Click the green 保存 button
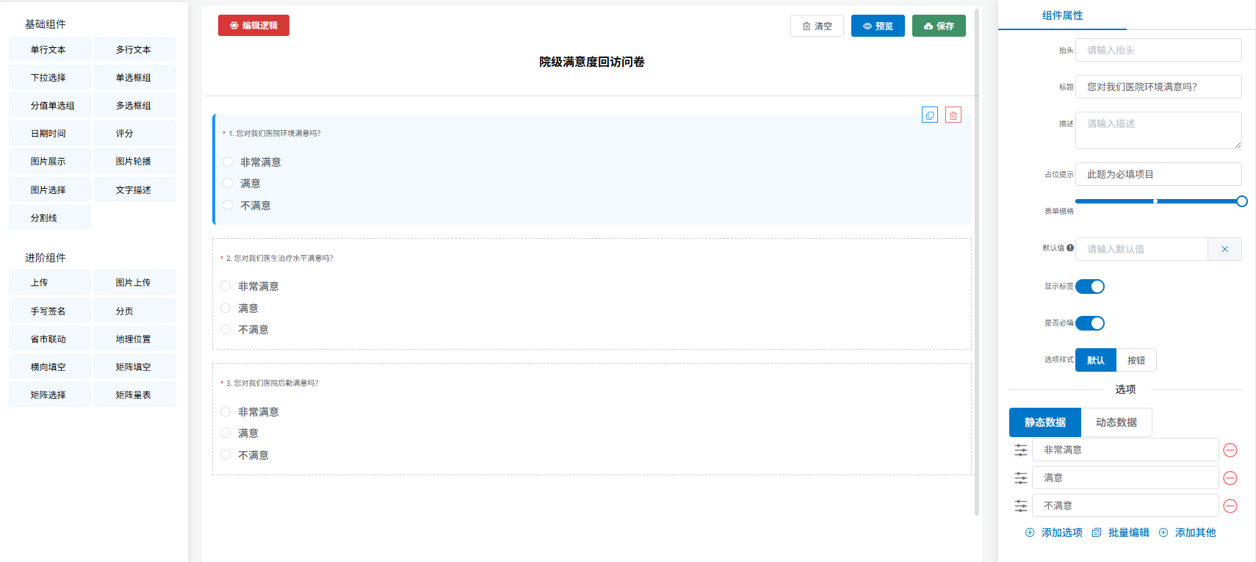The width and height of the screenshot is (1256, 562). 939,26
